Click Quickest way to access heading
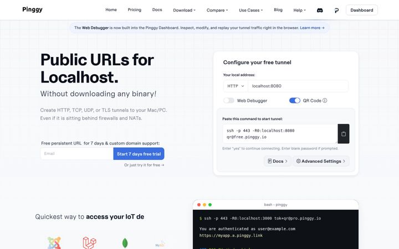Image resolution: width=399 pixels, height=249 pixels. (x=90, y=217)
